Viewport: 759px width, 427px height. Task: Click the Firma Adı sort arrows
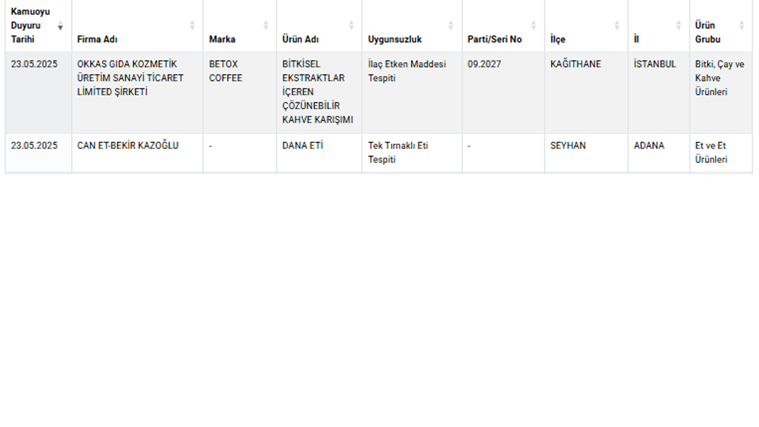(x=192, y=26)
